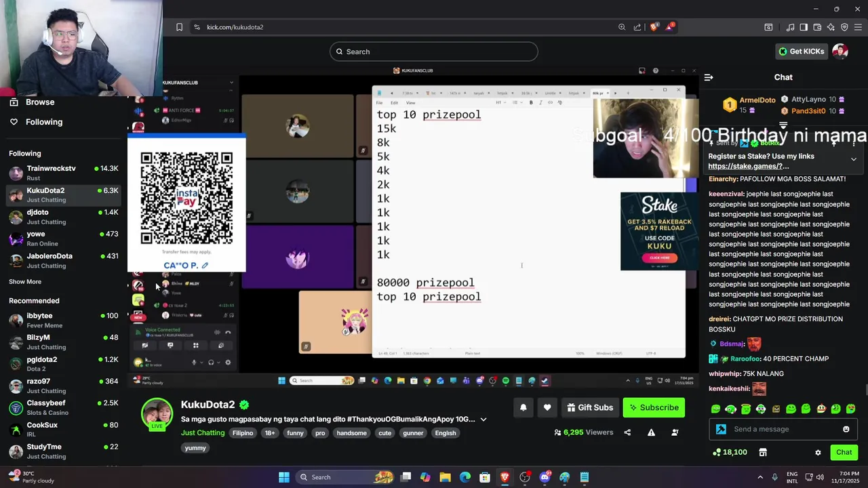Click the Filipino tag
Image resolution: width=868 pixels, height=488 pixels.
click(x=243, y=433)
